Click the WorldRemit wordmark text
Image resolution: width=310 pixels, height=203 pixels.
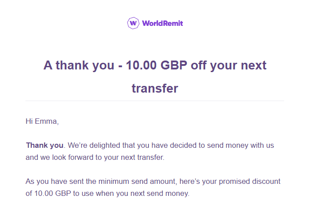162,23
